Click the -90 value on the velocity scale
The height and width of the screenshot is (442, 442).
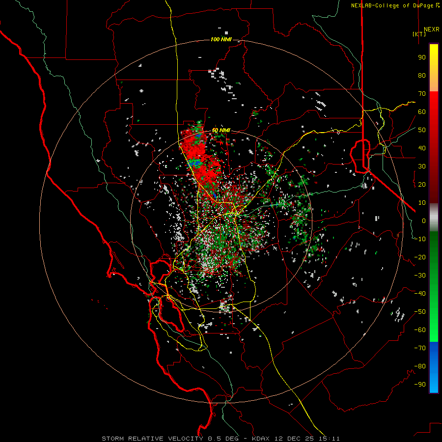[420, 385]
